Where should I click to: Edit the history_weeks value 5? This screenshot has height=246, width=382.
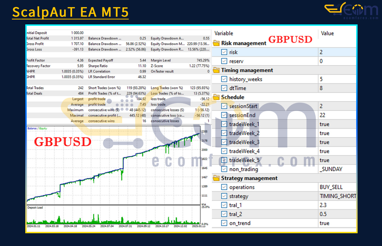[337, 79]
